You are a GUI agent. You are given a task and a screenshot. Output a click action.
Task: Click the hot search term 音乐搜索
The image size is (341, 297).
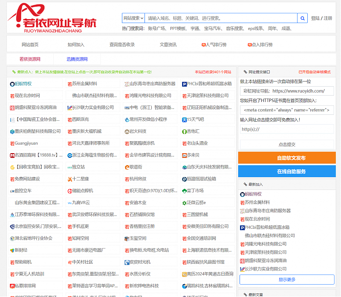click(x=234, y=29)
